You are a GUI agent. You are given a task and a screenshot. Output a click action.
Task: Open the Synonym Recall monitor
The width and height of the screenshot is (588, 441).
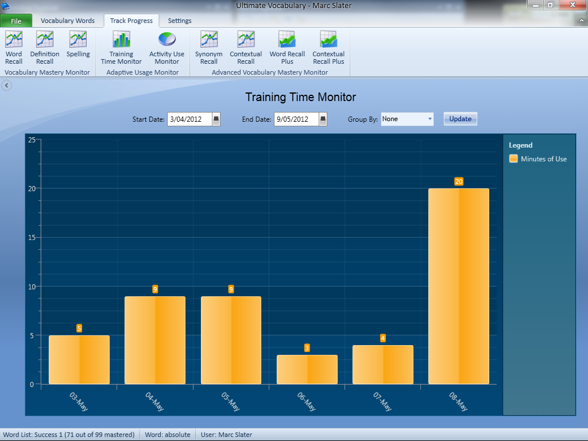[208, 47]
